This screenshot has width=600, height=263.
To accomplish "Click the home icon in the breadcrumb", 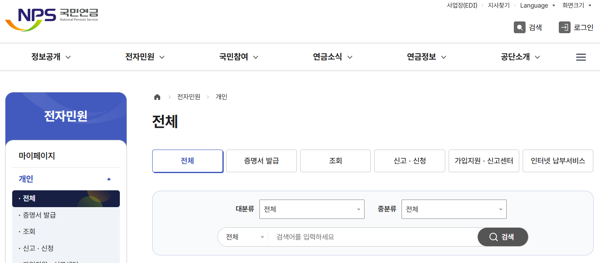I will coord(157,97).
